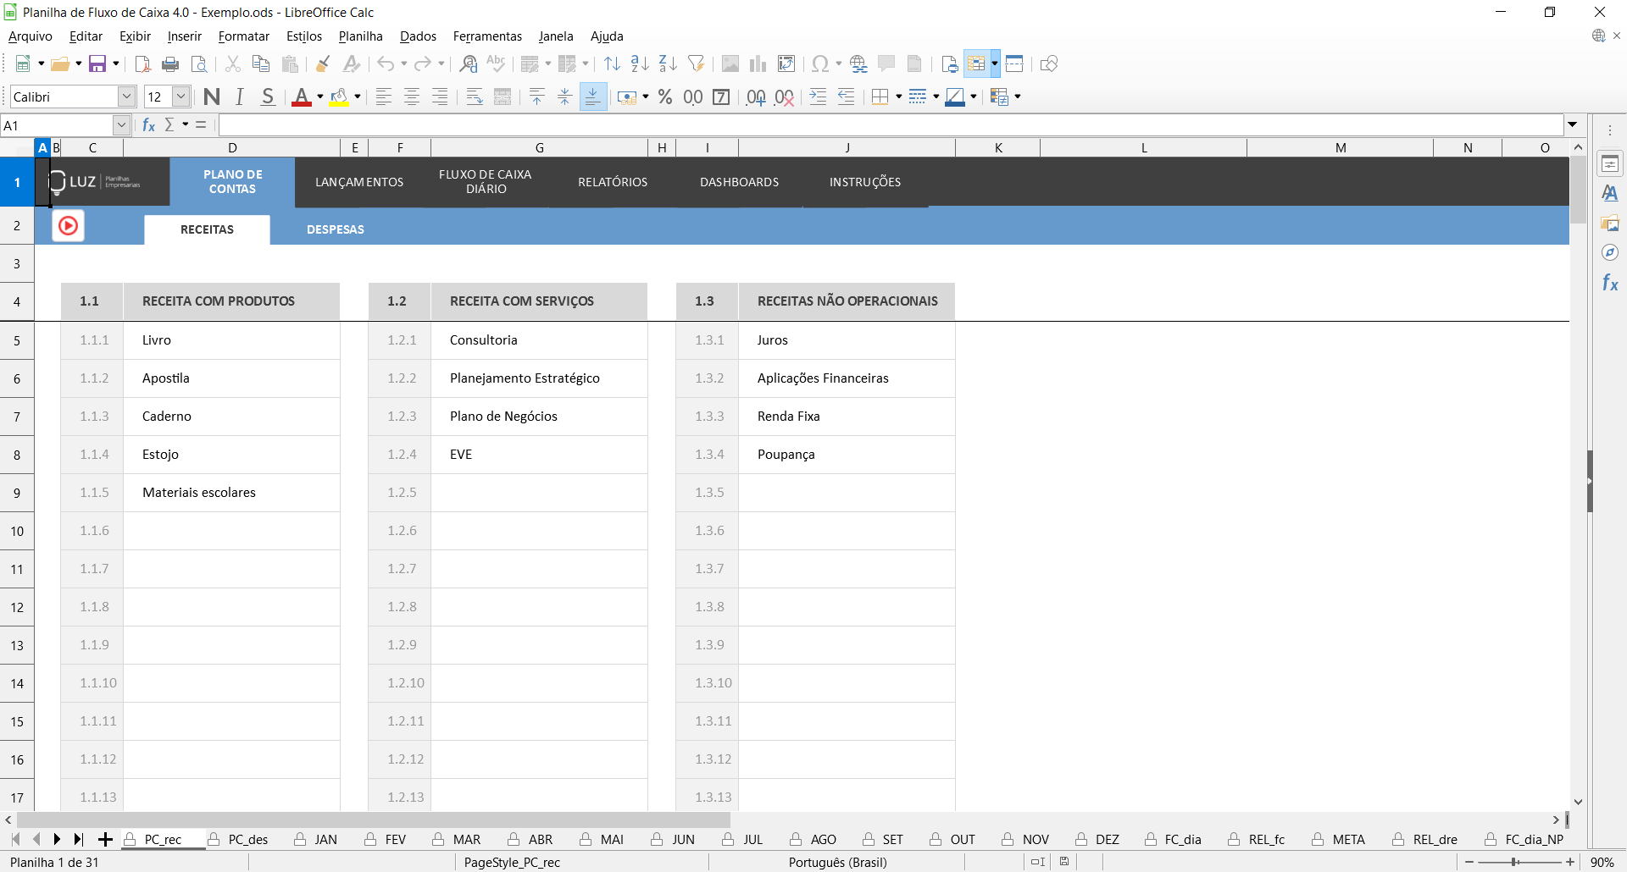Toggle Freeze Rows and Columns button
Image resolution: width=1627 pixels, height=872 pixels.
pyautogui.click(x=976, y=64)
